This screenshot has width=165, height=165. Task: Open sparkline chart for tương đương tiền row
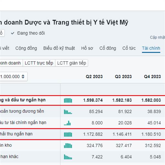(x=68, y=112)
